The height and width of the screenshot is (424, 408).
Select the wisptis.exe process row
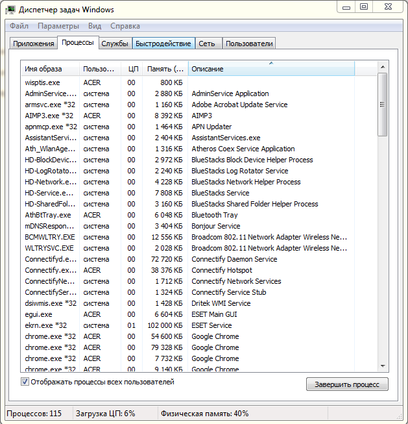tap(187, 82)
